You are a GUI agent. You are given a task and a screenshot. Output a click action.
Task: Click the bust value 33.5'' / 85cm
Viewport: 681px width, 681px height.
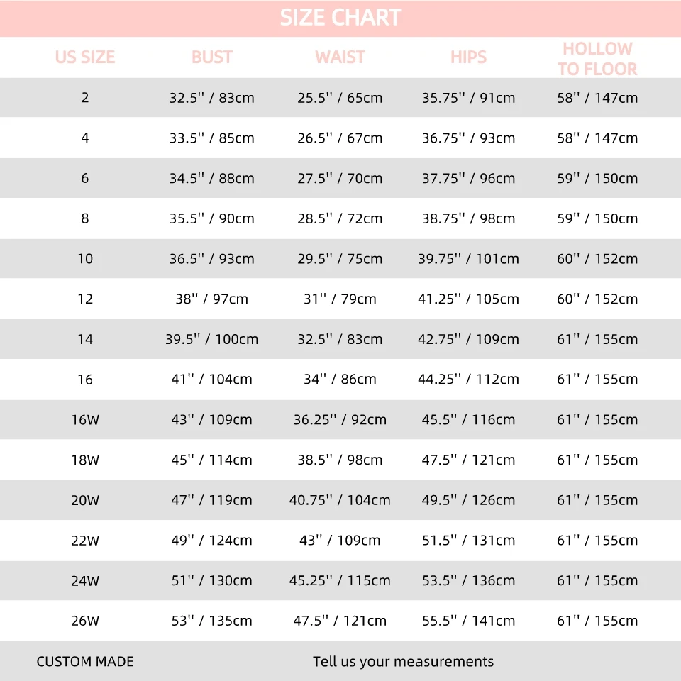(x=212, y=138)
